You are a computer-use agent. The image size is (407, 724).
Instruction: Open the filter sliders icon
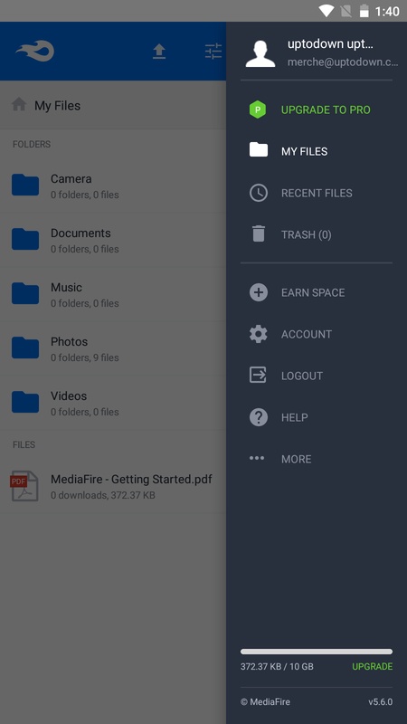click(x=213, y=52)
